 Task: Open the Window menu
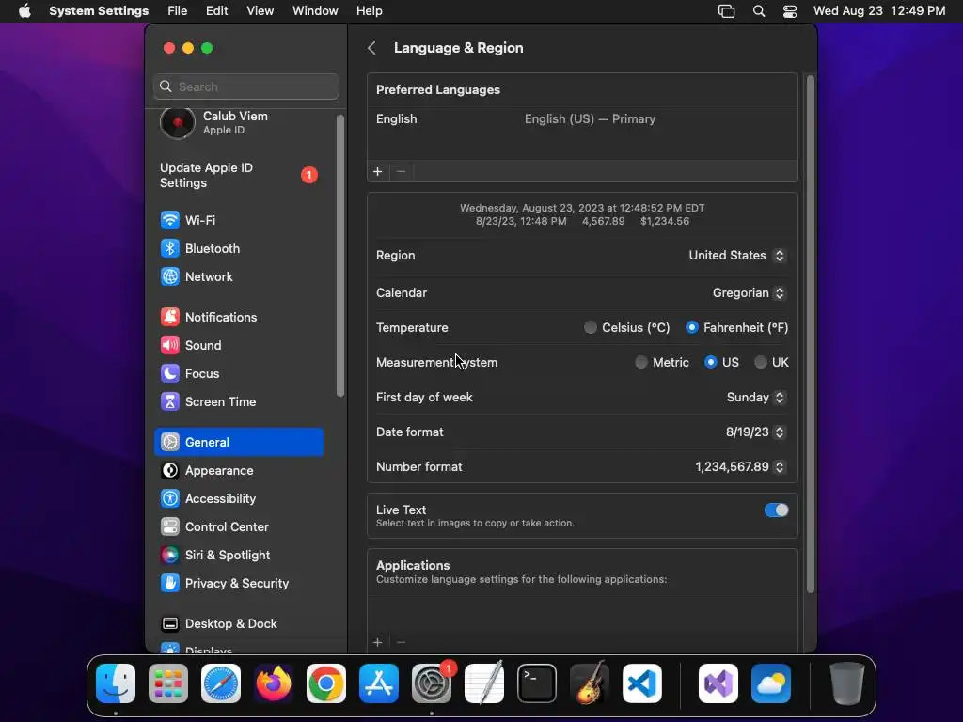pyautogui.click(x=315, y=11)
